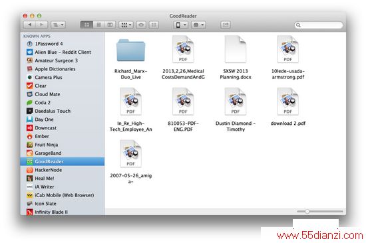The height and width of the screenshot is (243, 366).
Task: Select the Richard_Marx-Duo_Live folder
Action: tap(130, 57)
